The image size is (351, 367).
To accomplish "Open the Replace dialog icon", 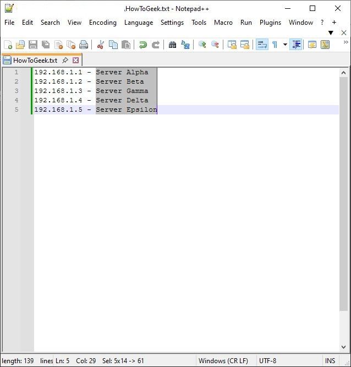I will pyautogui.click(x=185, y=45).
